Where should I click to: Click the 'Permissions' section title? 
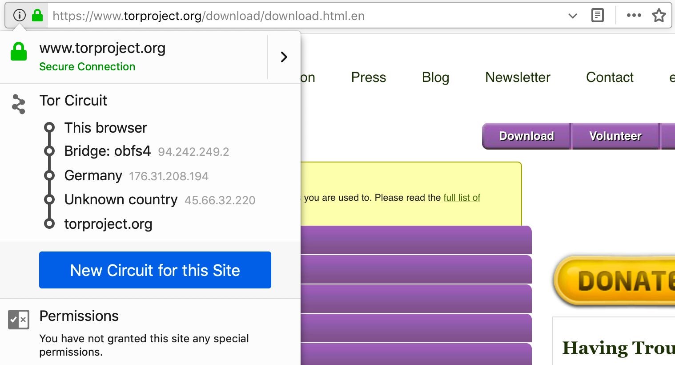[79, 316]
